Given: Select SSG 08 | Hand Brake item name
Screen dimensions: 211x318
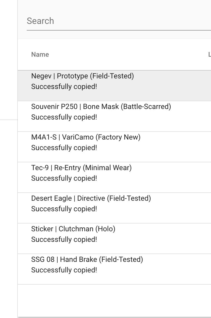Looking at the screenshot, I should coord(87,260).
